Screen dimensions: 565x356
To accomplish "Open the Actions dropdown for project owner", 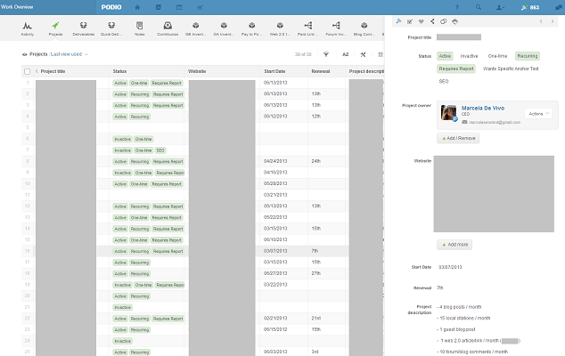I will pyautogui.click(x=539, y=114).
